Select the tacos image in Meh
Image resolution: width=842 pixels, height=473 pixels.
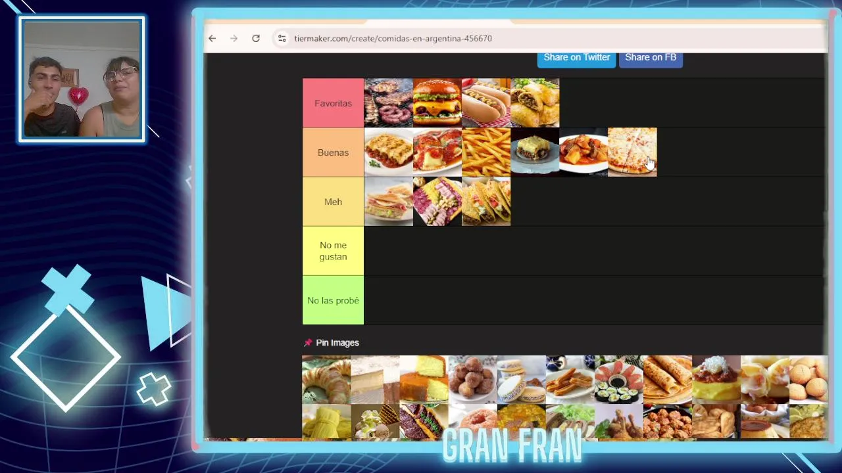(486, 202)
